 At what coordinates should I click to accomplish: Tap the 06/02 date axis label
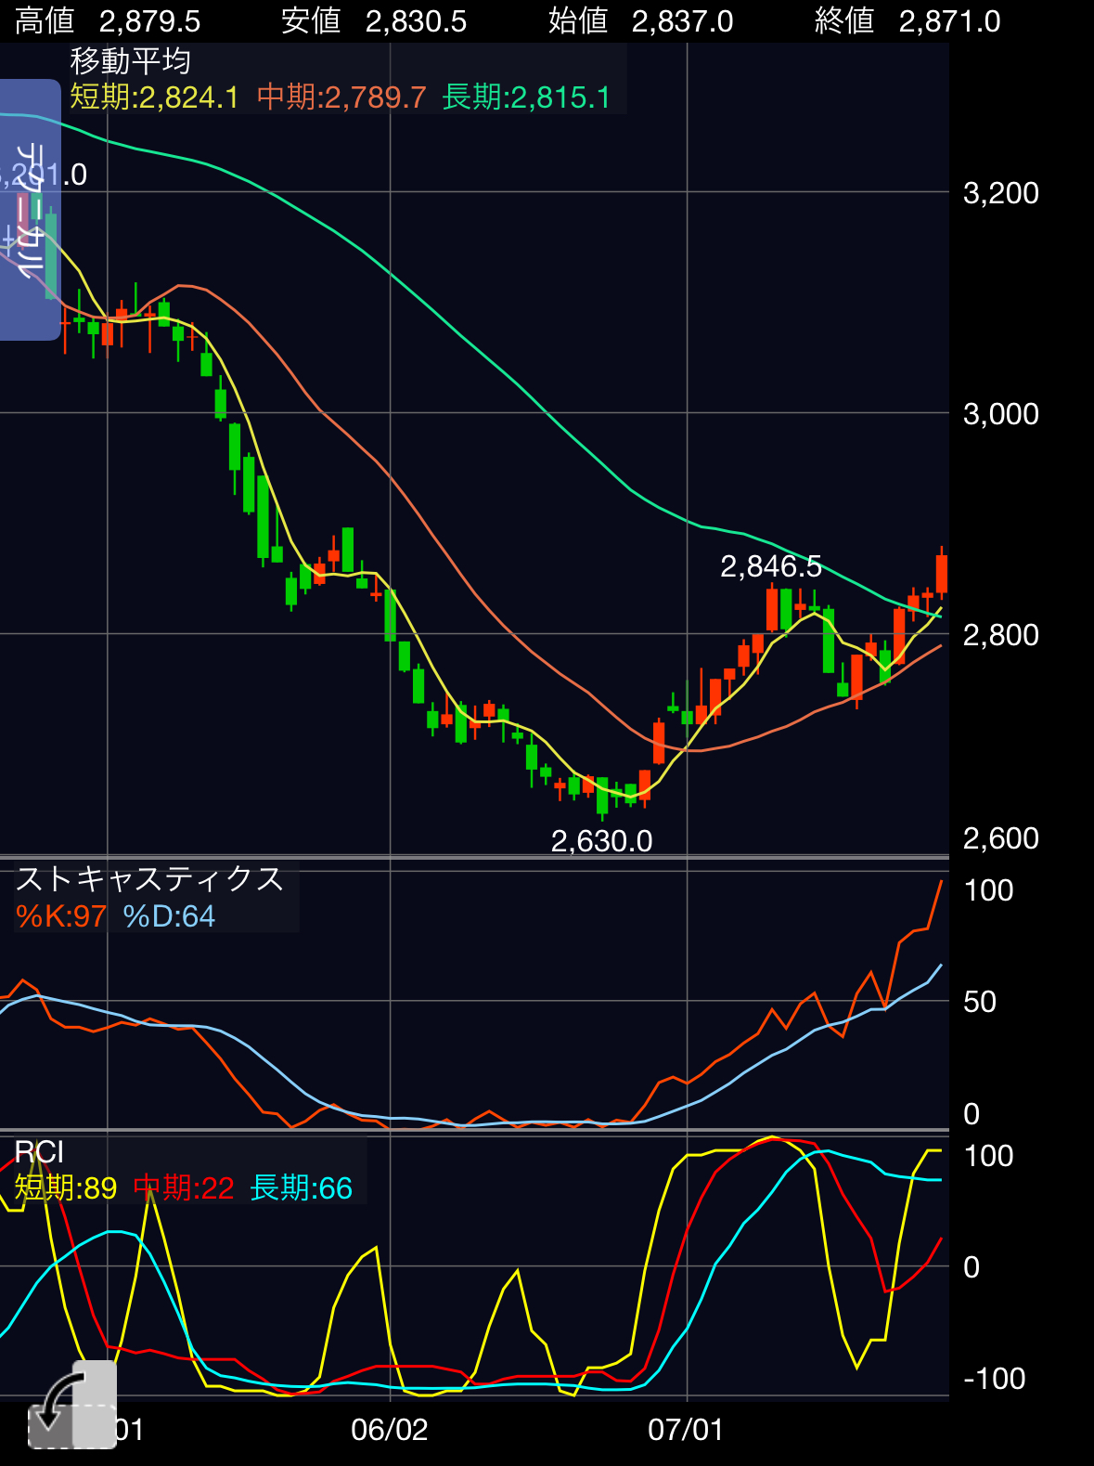pyautogui.click(x=390, y=1430)
